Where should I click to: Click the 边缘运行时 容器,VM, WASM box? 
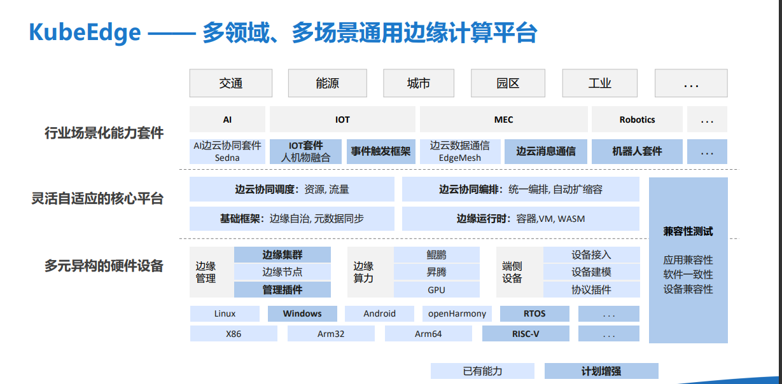(520, 218)
